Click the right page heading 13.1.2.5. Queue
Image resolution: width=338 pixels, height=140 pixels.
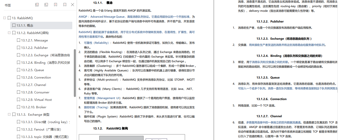pos(268,78)
